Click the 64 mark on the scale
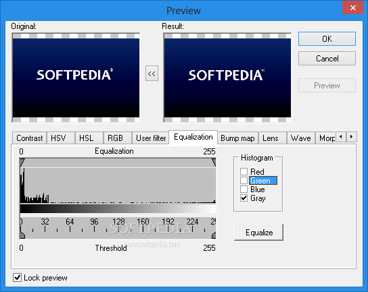The image size is (368, 292). 70,222
